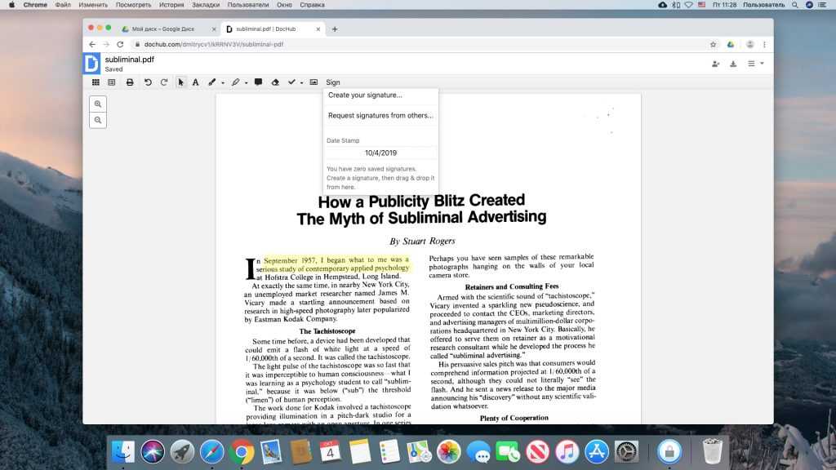Choose the text tool 'A'
The image size is (836, 470).
(195, 82)
